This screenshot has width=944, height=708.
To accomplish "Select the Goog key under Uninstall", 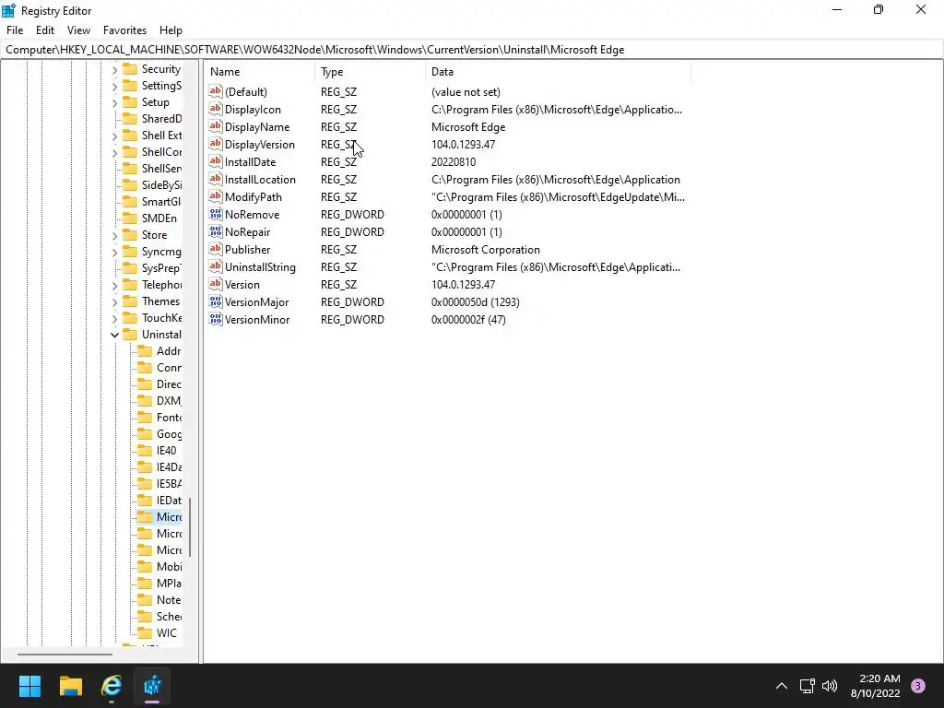I will [x=169, y=434].
